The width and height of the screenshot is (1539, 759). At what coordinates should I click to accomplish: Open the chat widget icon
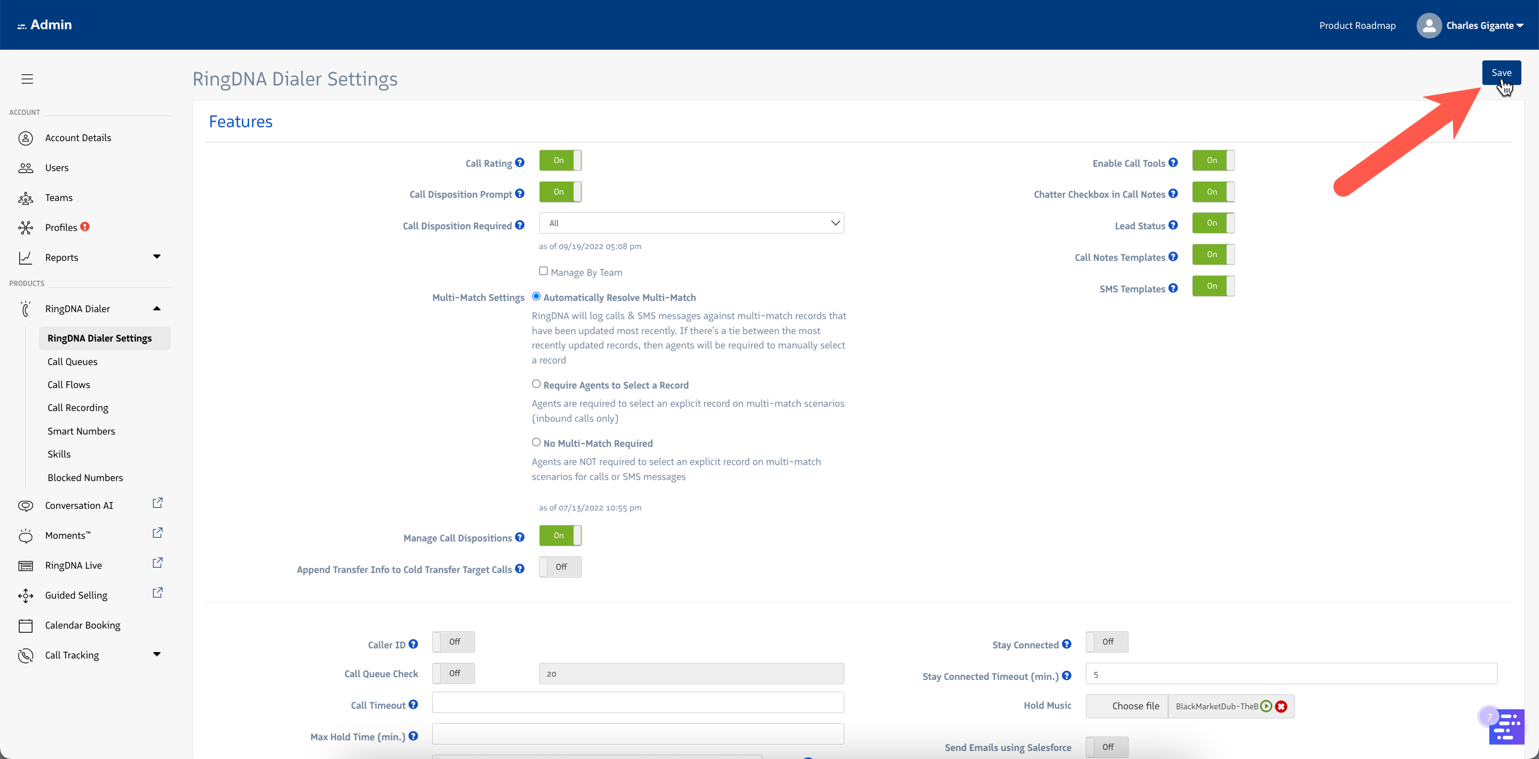(1506, 726)
